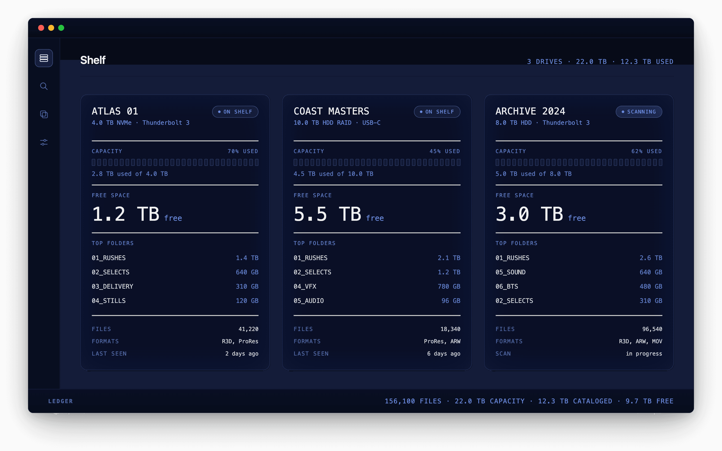
Task: Open 02_SELECTS folder on Atlas 01
Action: [x=175, y=272]
